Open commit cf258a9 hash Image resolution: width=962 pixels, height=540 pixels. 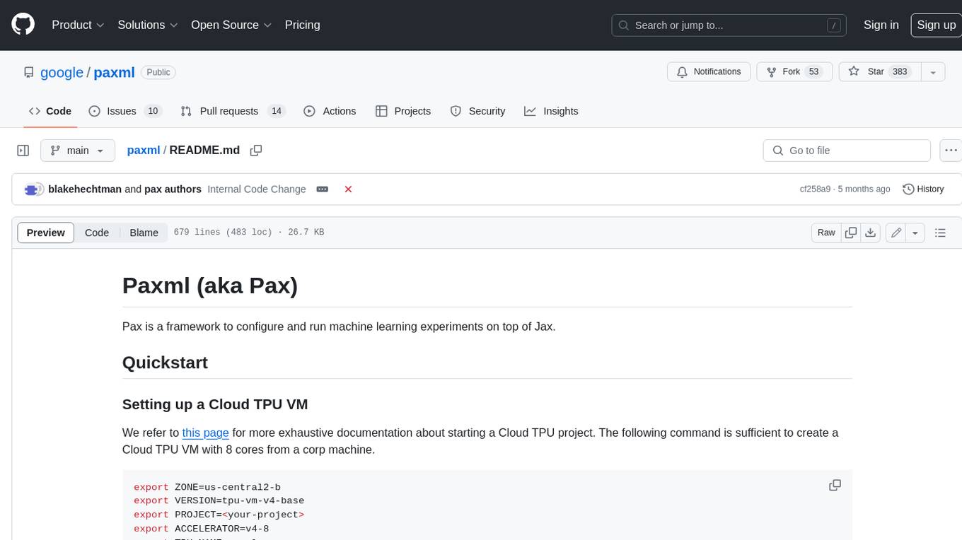815,189
